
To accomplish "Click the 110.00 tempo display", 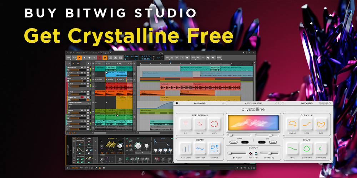I will [x=134, y=56].
